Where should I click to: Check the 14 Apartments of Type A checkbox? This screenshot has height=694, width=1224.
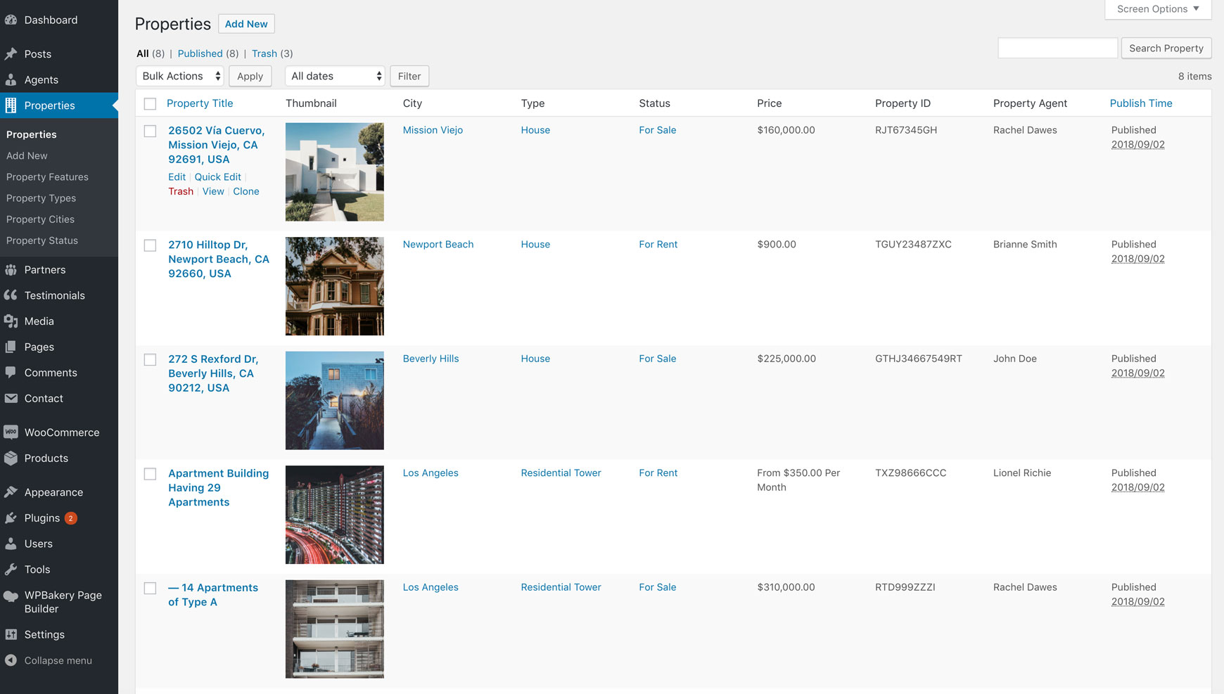coord(150,588)
